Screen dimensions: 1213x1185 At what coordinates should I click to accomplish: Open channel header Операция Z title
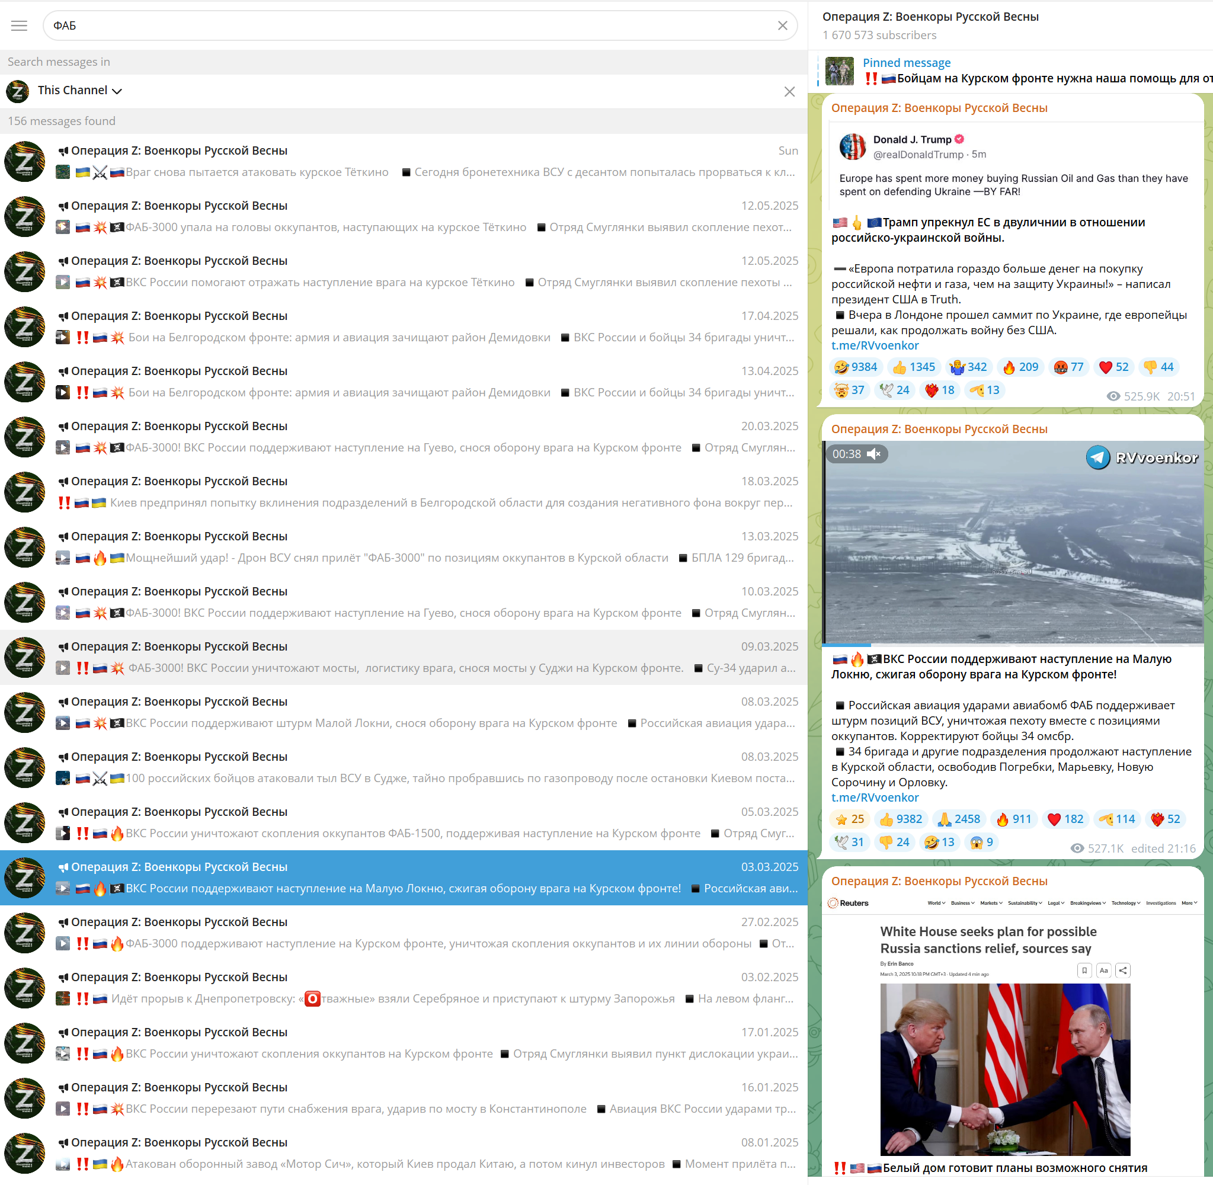(x=930, y=17)
